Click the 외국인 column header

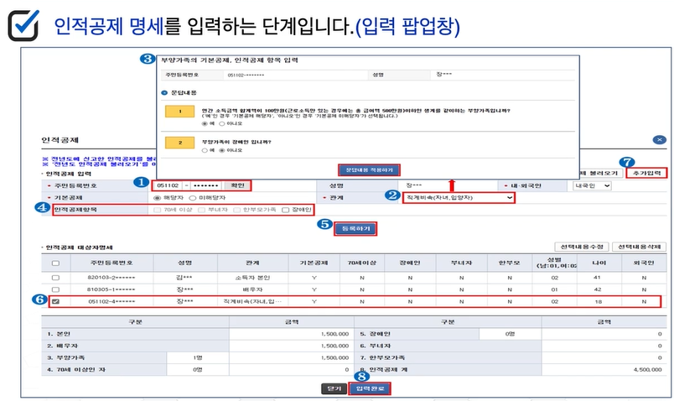pos(644,263)
